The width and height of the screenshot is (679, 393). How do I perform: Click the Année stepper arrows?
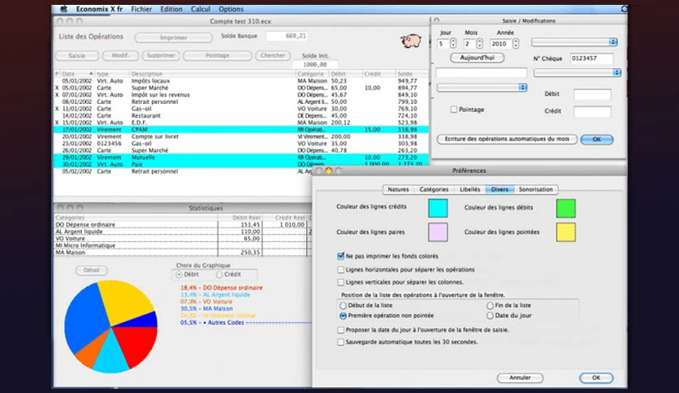(515, 43)
